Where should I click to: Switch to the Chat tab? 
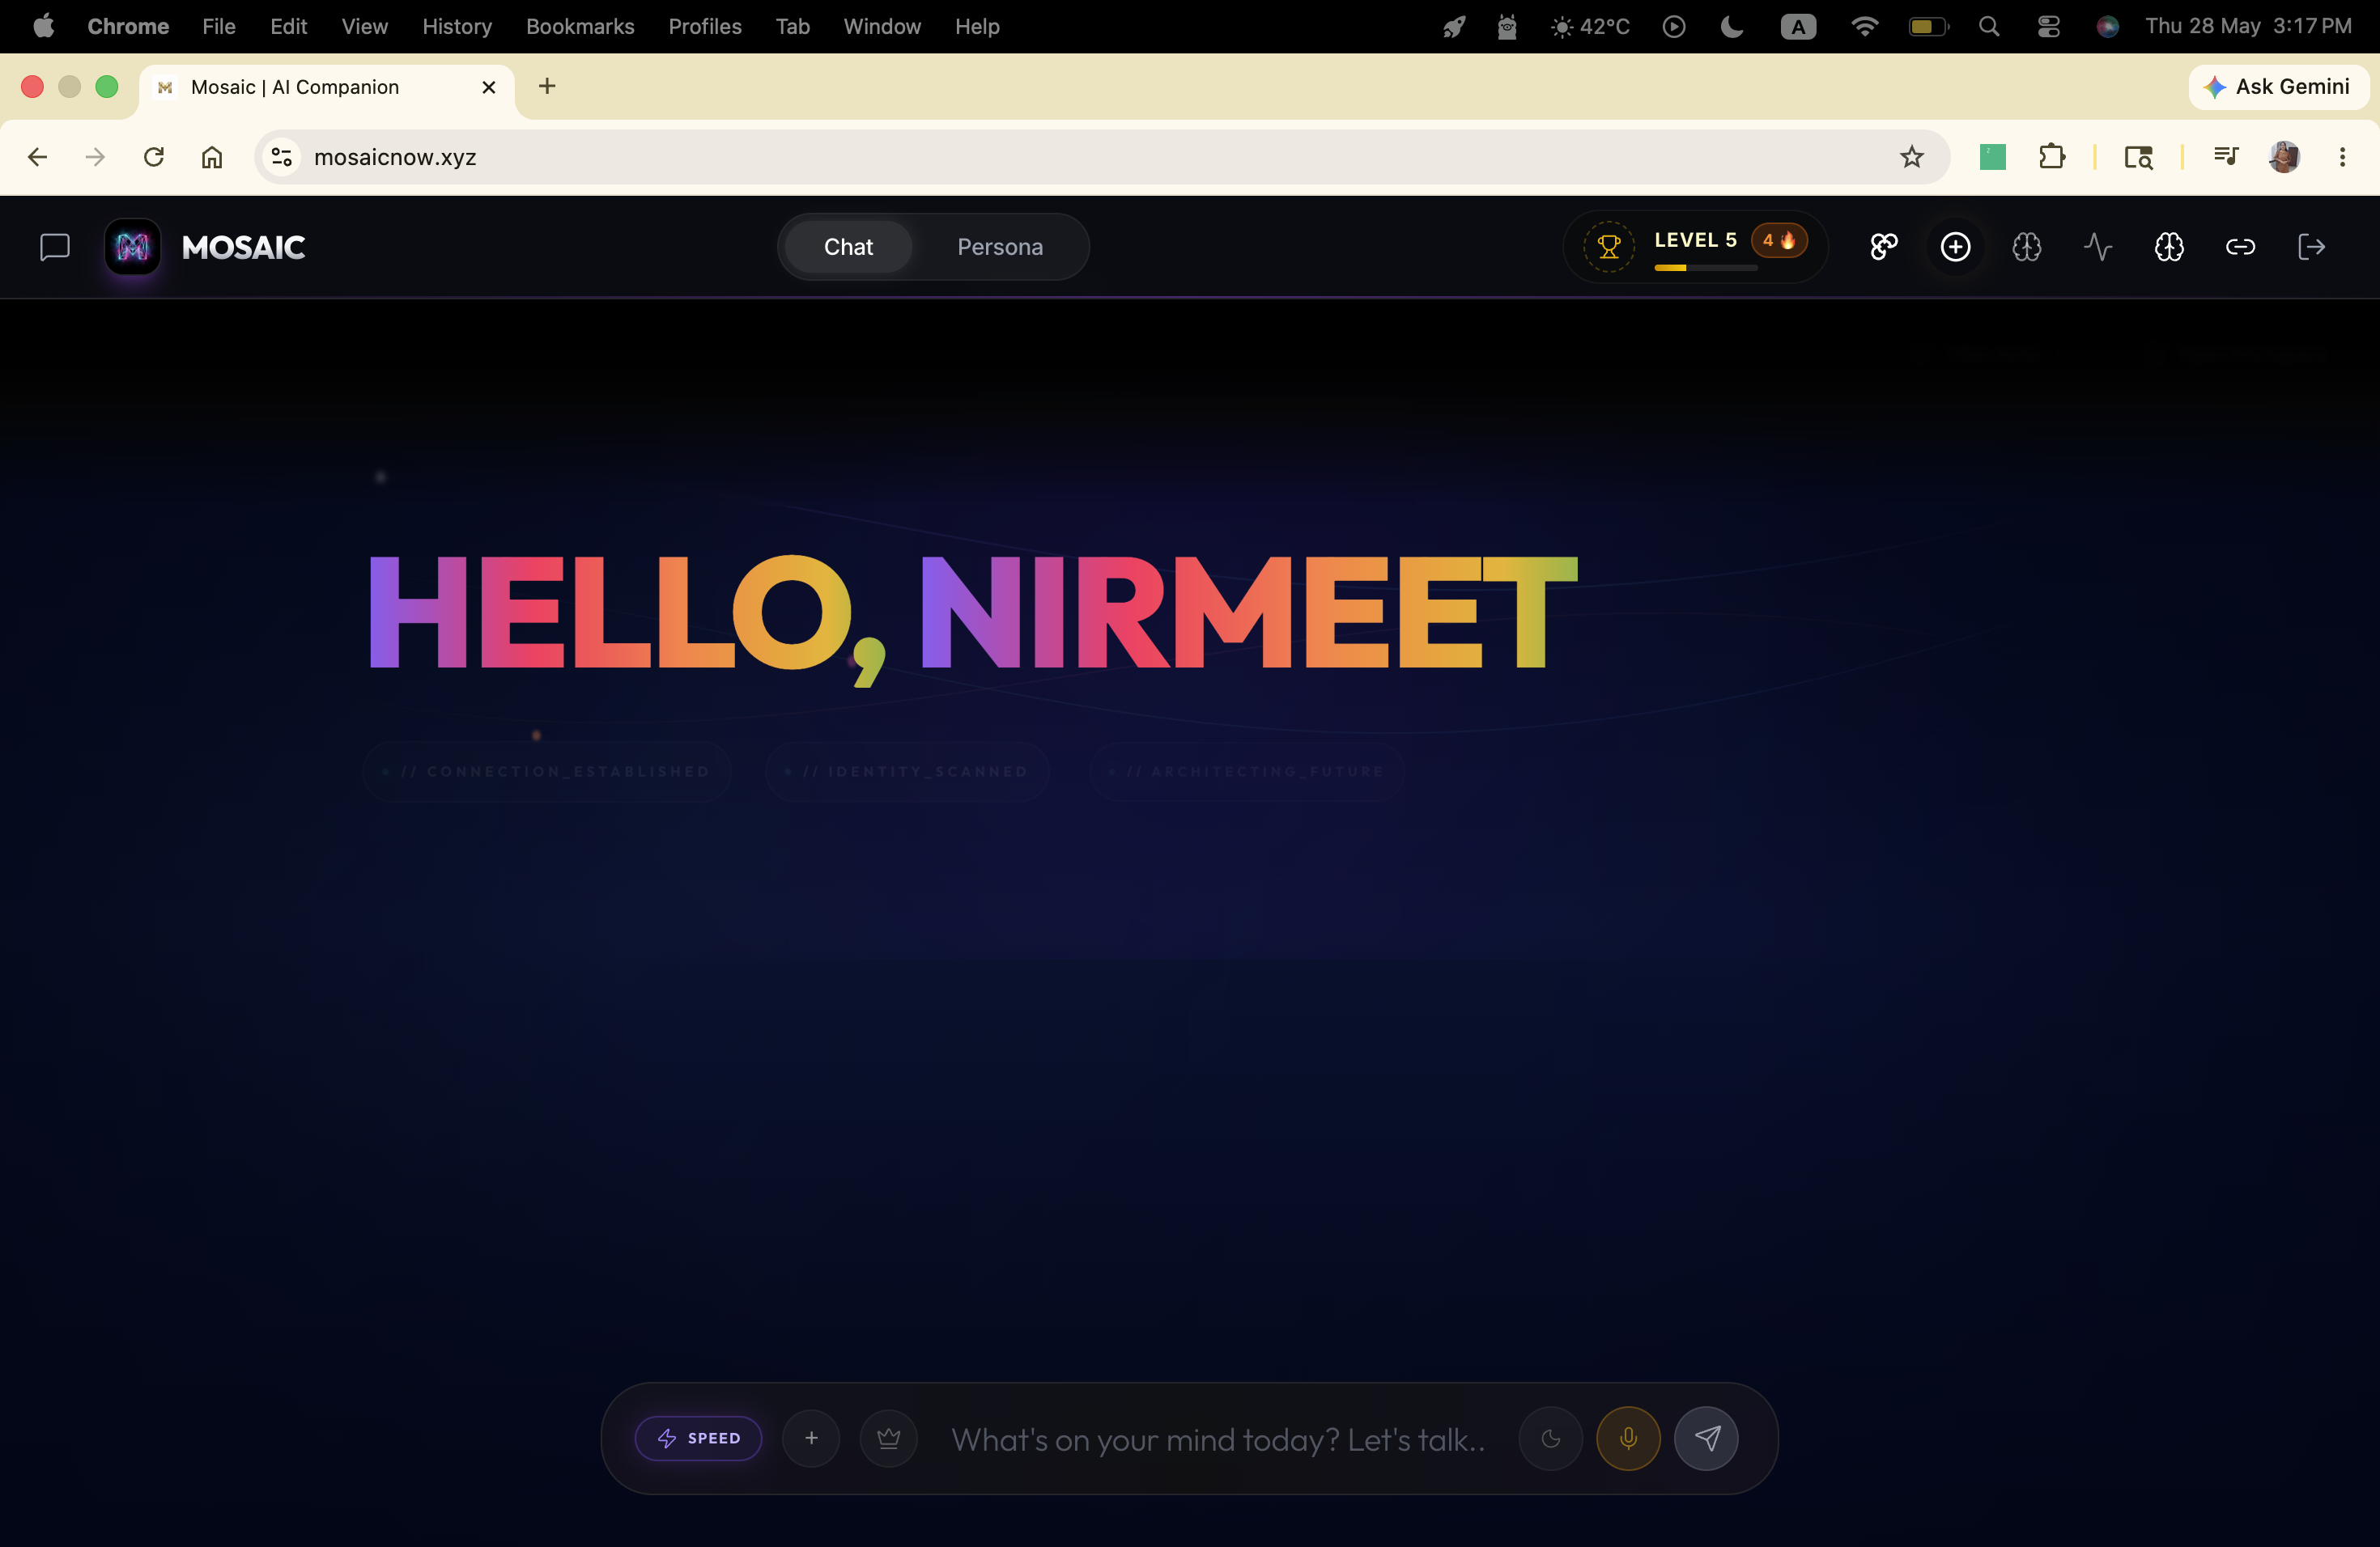848,247
